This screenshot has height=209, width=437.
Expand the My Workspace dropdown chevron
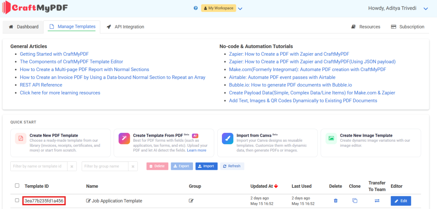(240, 9)
